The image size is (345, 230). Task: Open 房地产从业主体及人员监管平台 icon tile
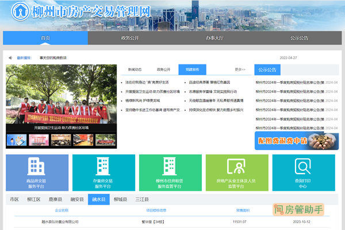tap(237, 172)
